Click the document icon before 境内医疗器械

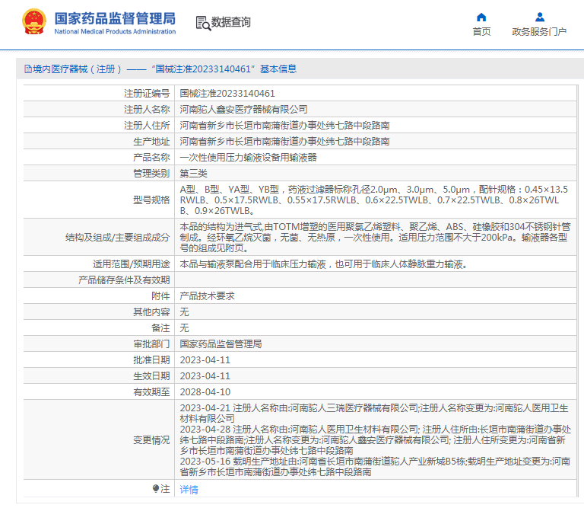[28, 69]
